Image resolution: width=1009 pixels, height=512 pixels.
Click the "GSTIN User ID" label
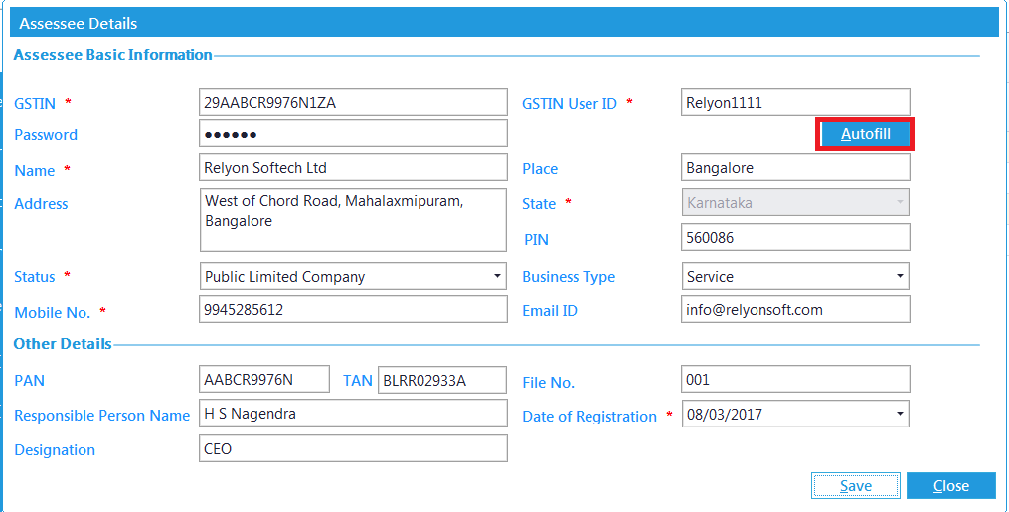pos(570,104)
